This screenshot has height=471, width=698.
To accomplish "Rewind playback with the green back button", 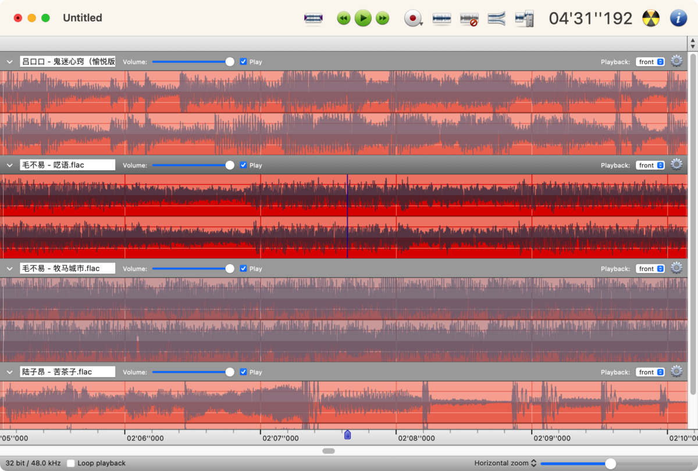I will pos(344,19).
